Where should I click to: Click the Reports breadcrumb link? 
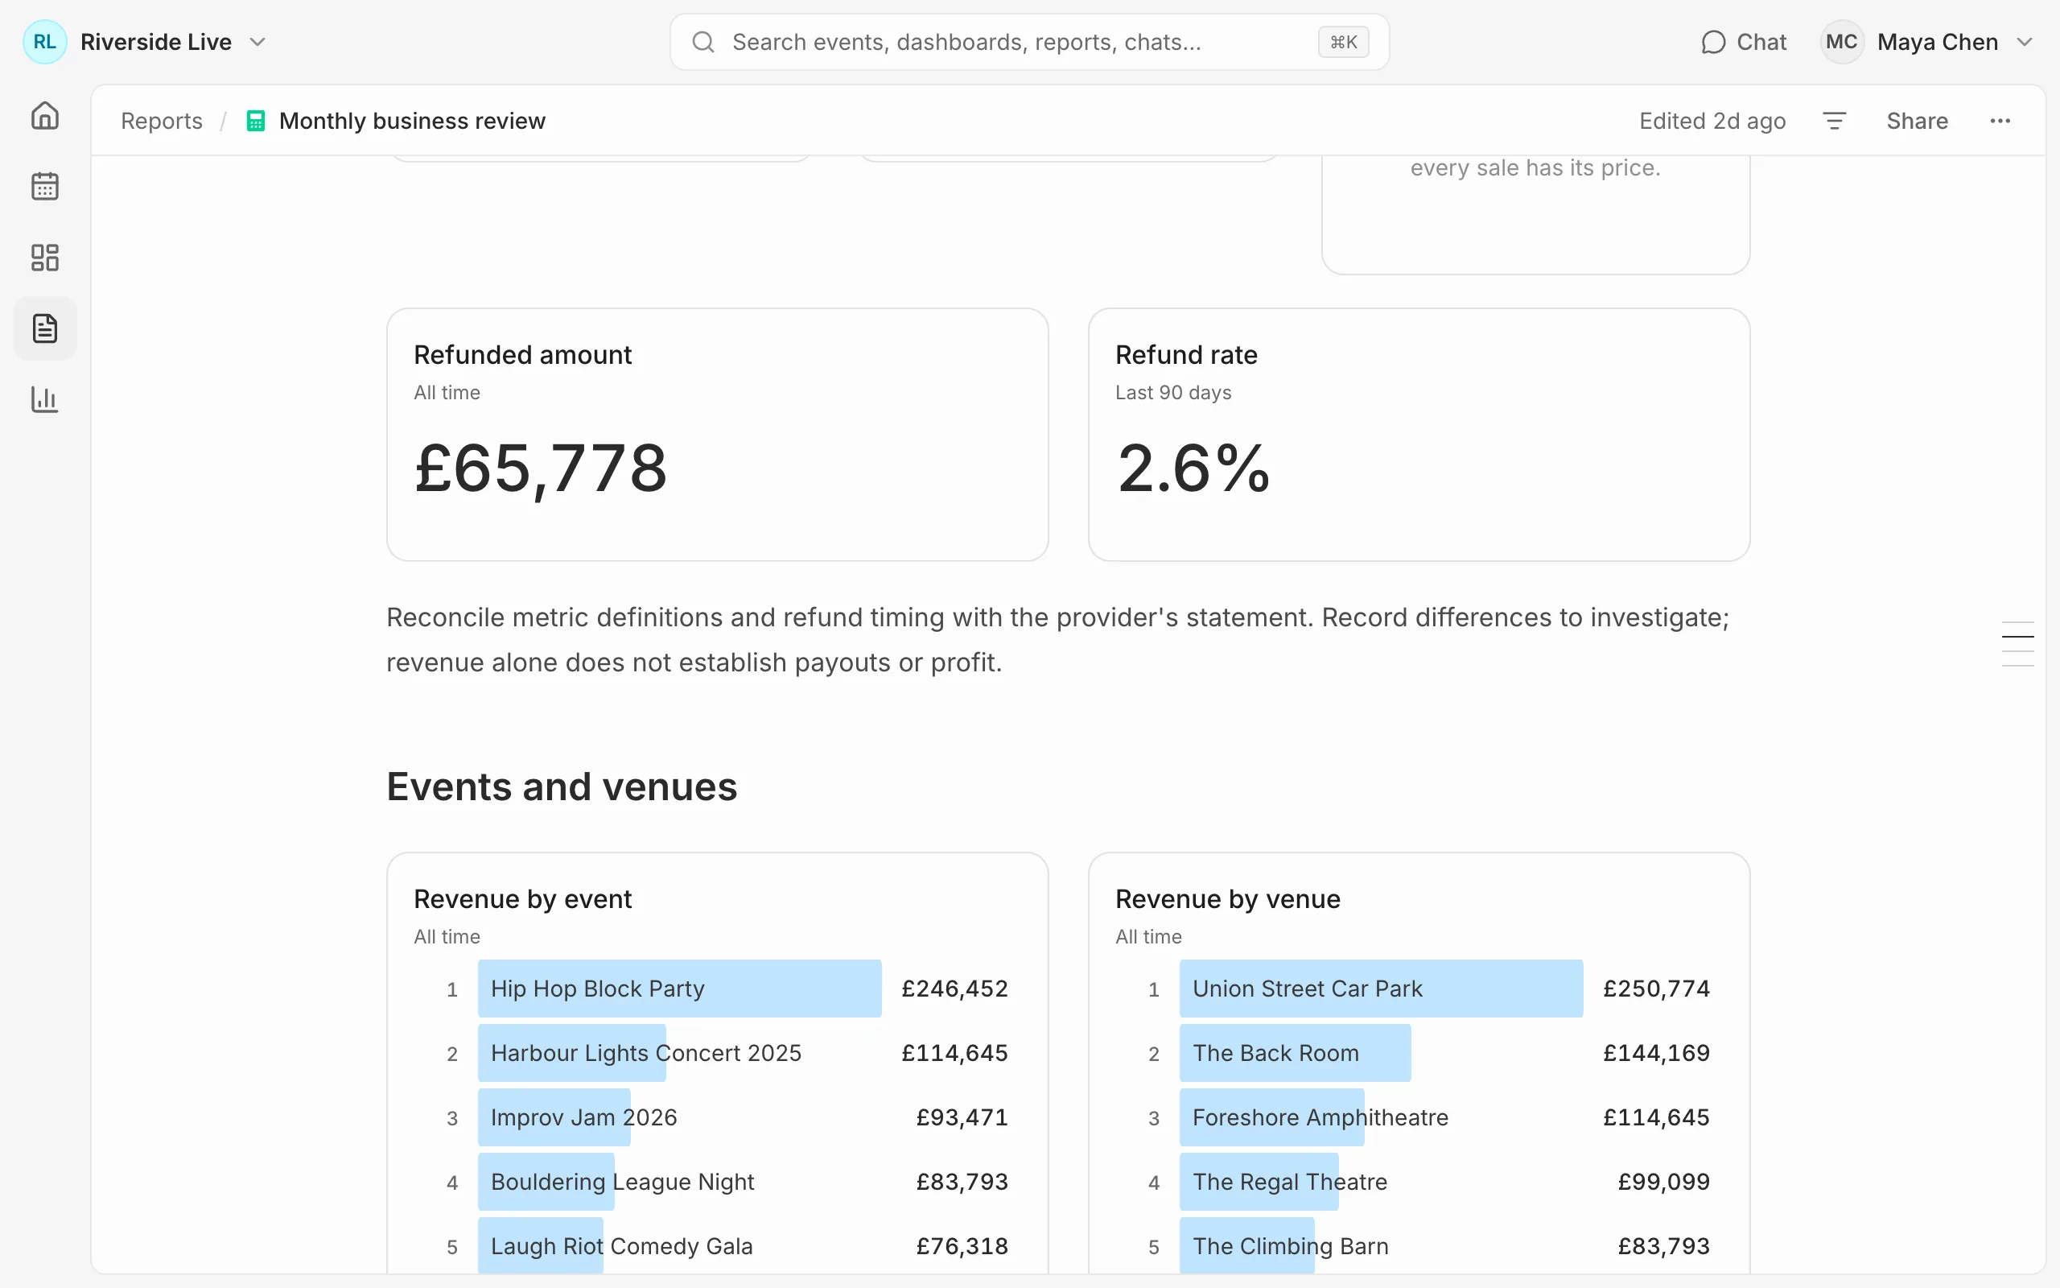click(x=162, y=121)
